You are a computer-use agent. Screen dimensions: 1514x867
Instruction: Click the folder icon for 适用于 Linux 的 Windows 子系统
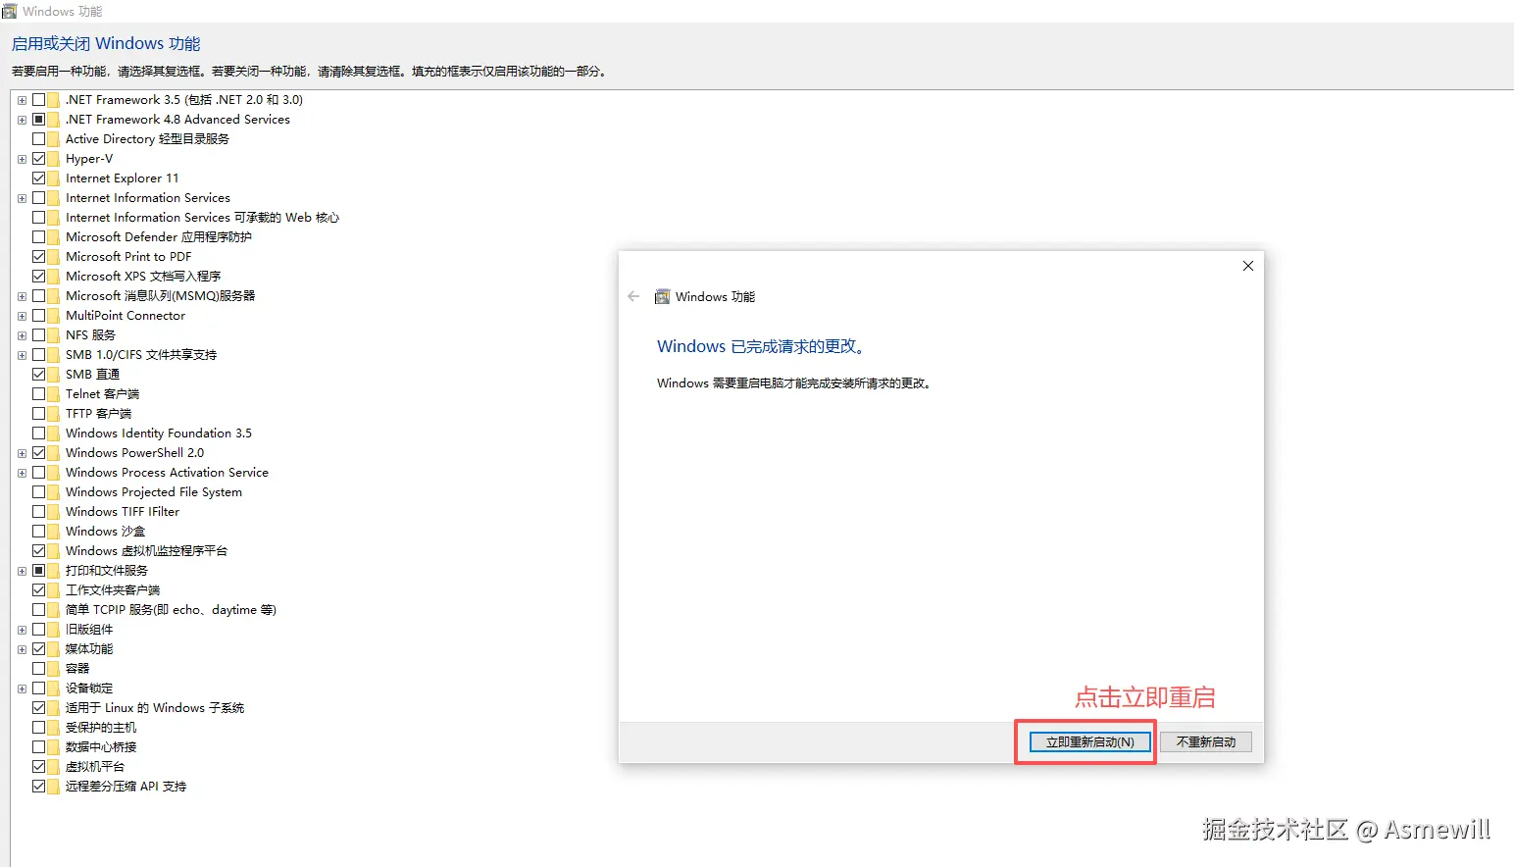point(53,708)
